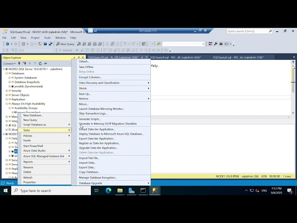This screenshot has width=297, height=223.
Task: Click the Connect Object Explorer plug icon
Action: [x=19, y=63]
